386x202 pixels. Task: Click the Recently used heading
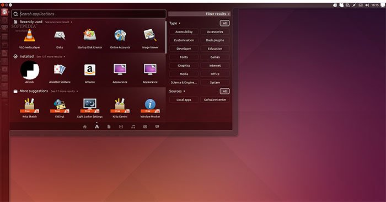point(31,22)
